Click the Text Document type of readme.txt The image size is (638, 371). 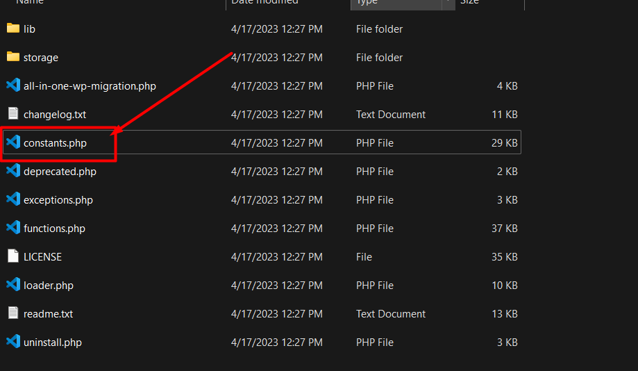point(391,313)
